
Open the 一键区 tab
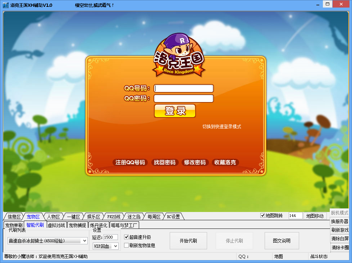click(x=74, y=217)
